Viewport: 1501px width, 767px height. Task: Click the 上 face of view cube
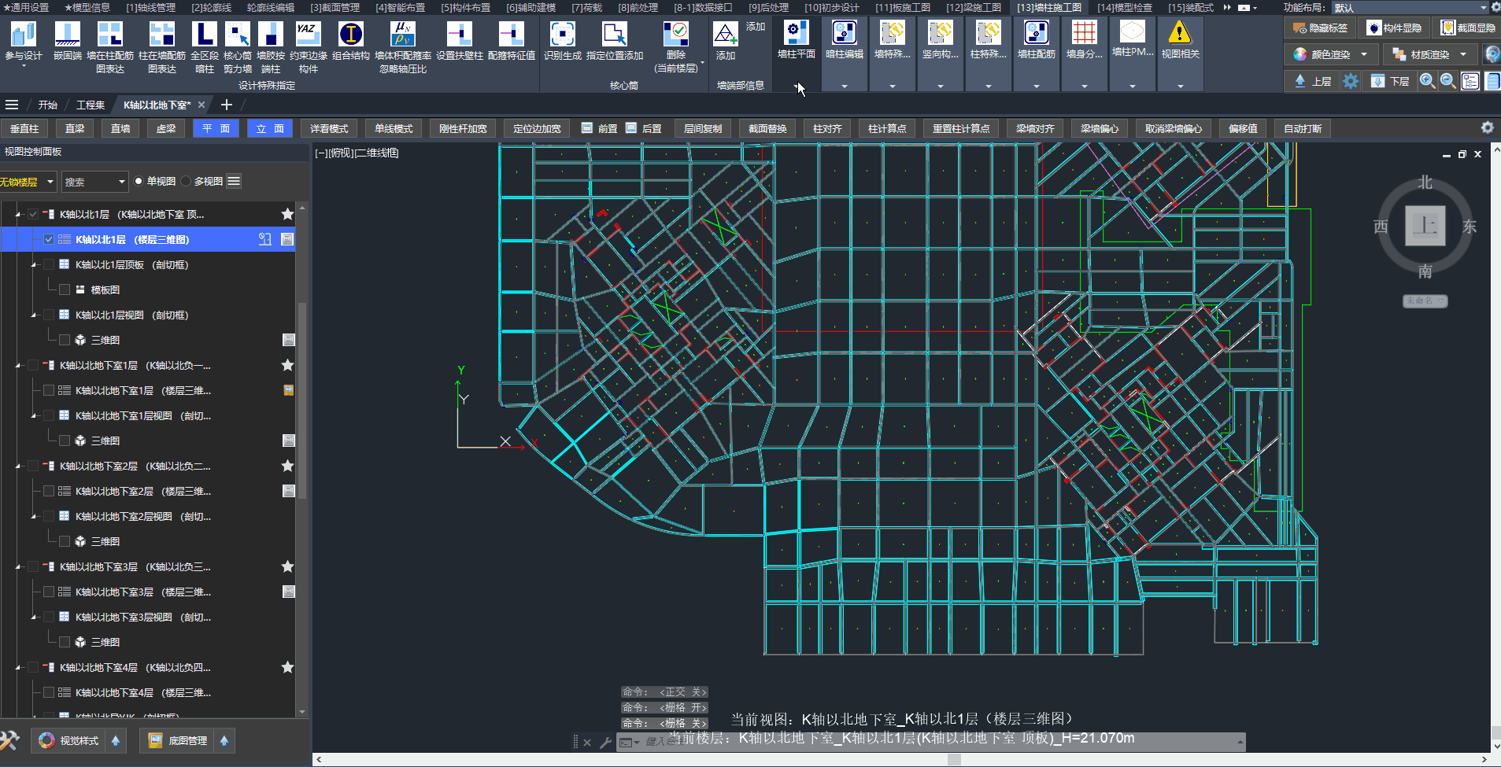coord(1425,227)
